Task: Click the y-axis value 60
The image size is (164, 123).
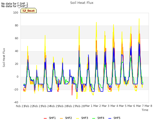Action: tap(16, 38)
